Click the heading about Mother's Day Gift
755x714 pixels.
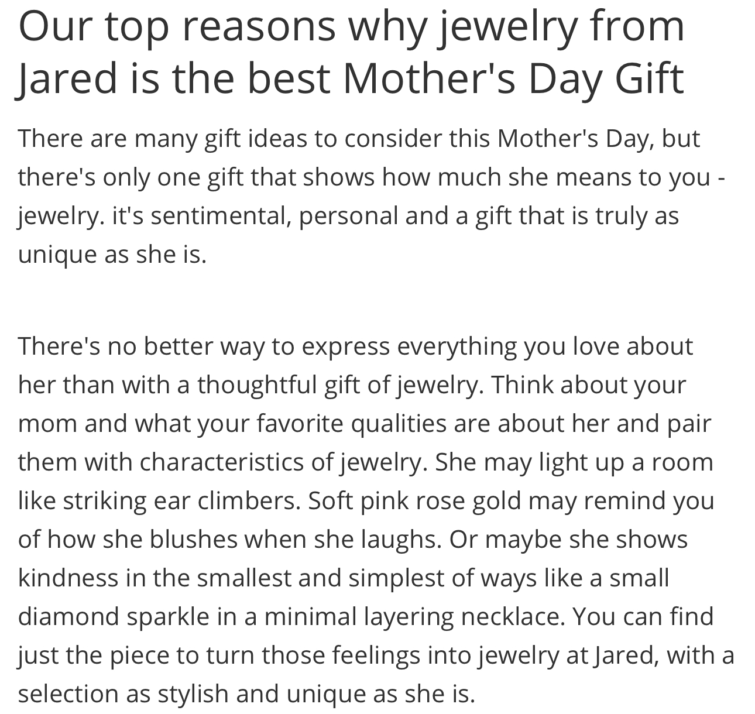pyautogui.click(x=351, y=52)
